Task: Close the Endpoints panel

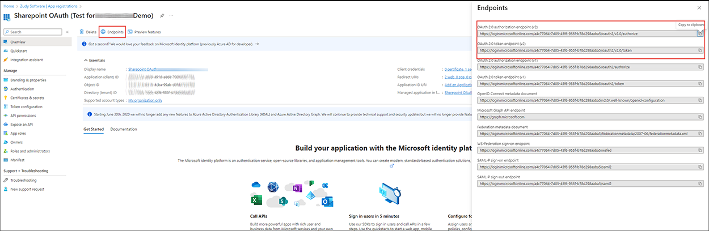Action: [698, 8]
